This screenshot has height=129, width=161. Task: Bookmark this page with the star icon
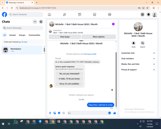(147, 8)
